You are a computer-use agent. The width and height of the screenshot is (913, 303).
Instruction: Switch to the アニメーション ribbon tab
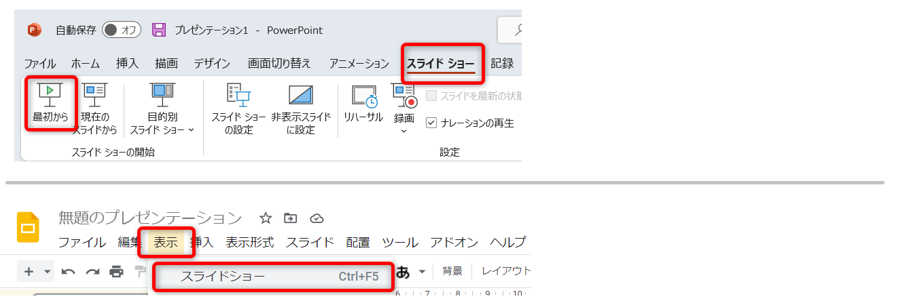tap(359, 64)
